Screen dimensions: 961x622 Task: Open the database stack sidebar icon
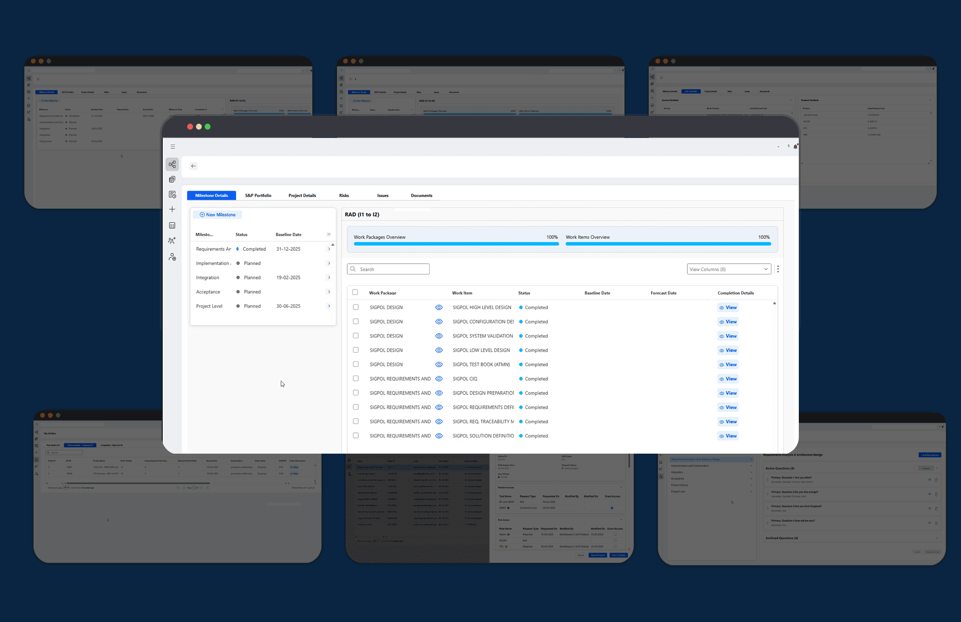[x=172, y=180]
